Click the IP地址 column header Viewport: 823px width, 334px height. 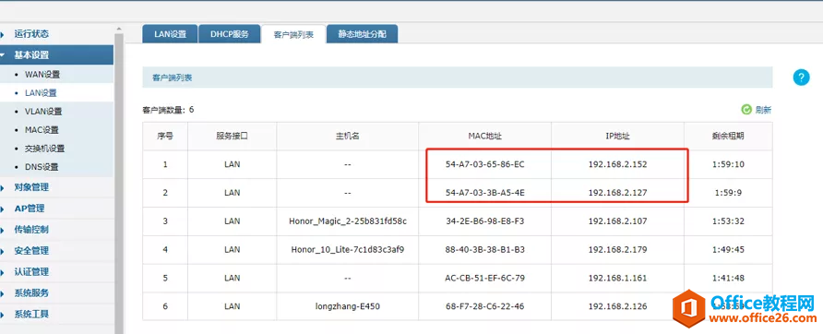618,136
